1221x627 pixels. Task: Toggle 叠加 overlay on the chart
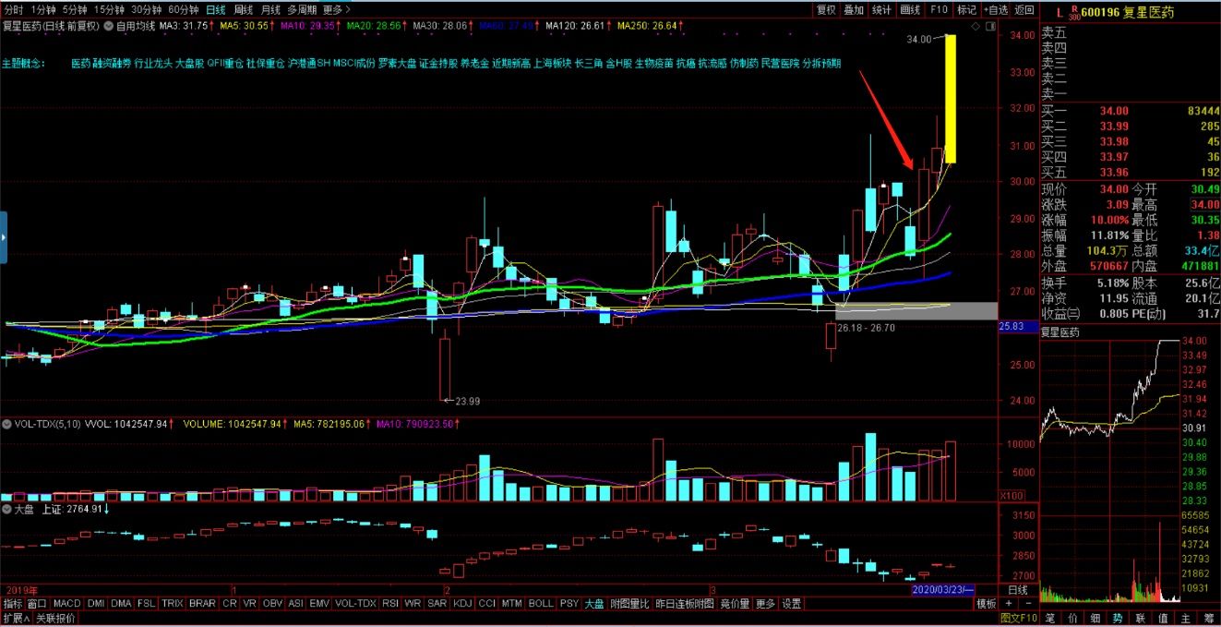tap(854, 9)
